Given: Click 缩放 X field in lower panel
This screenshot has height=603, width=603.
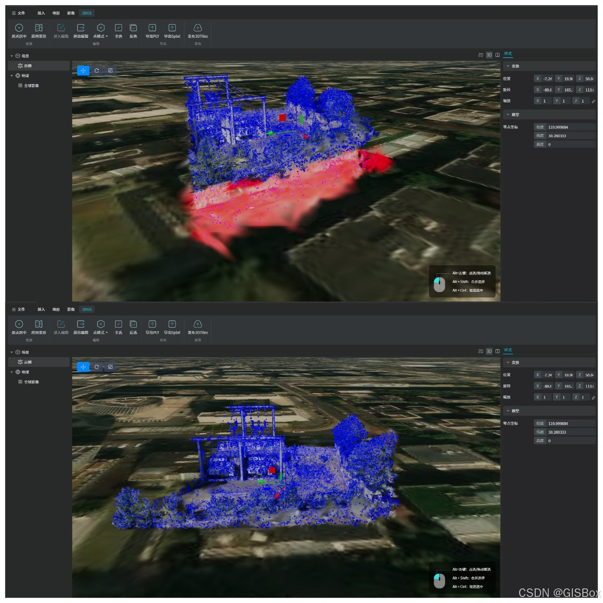Looking at the screenshot, I should coord(543,397).
